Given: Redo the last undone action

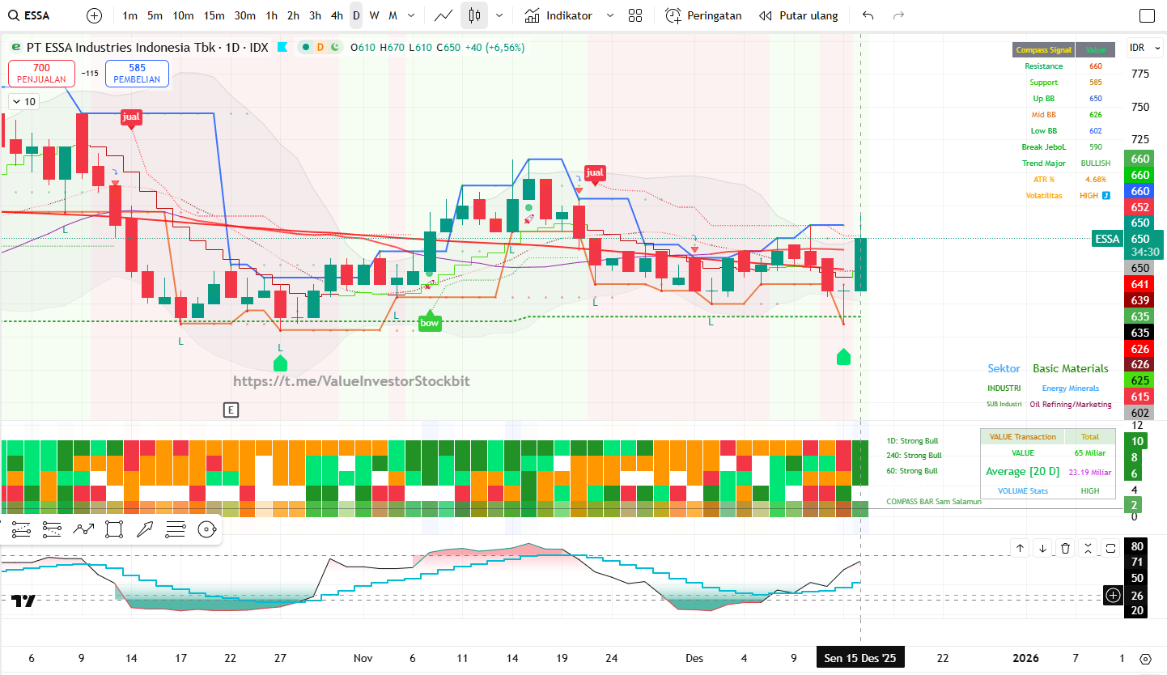Looking at the screenshot, I should coord(898,15).
